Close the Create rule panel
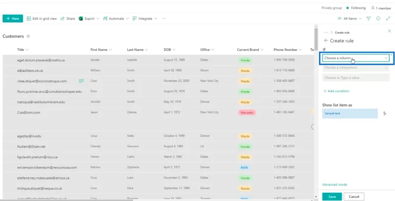This screenshot has height=201, width=395. click(390, 31)
